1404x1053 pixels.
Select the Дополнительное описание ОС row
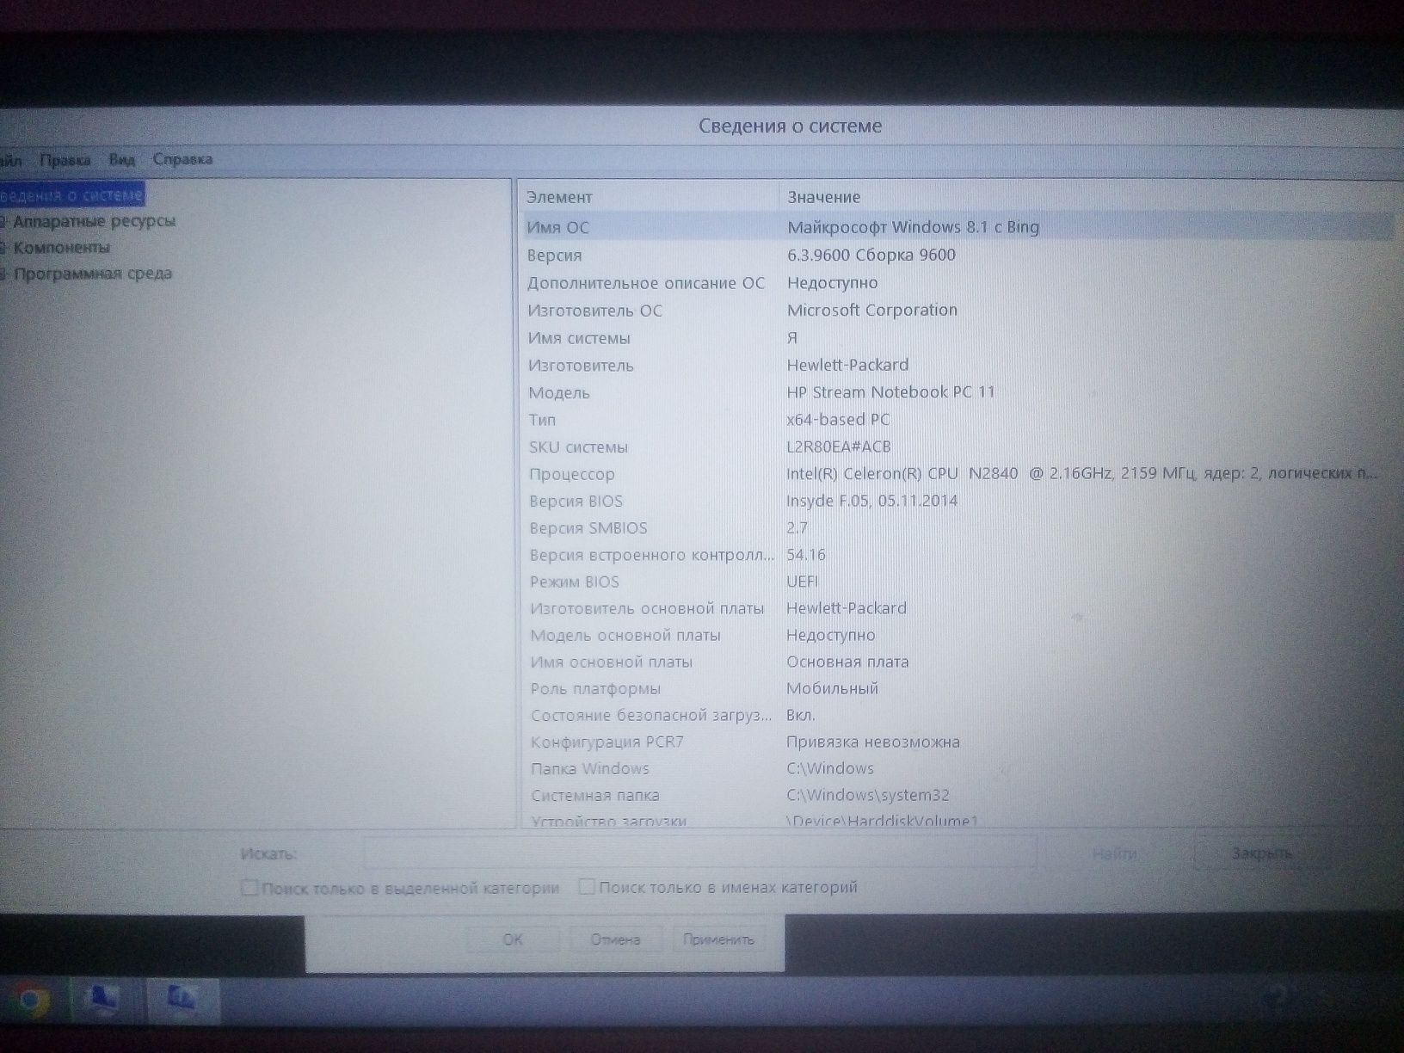tap(958, 283)
